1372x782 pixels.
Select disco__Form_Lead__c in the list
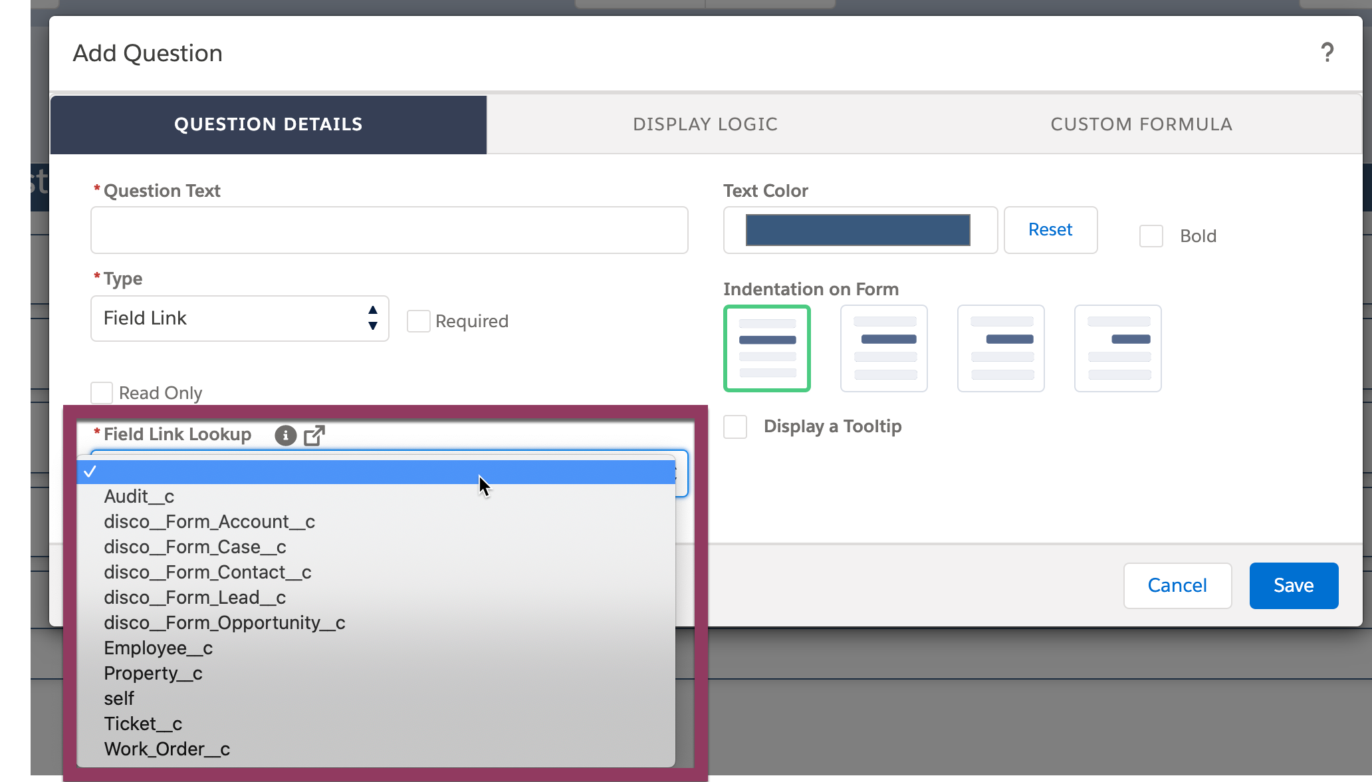pos(376,598)
